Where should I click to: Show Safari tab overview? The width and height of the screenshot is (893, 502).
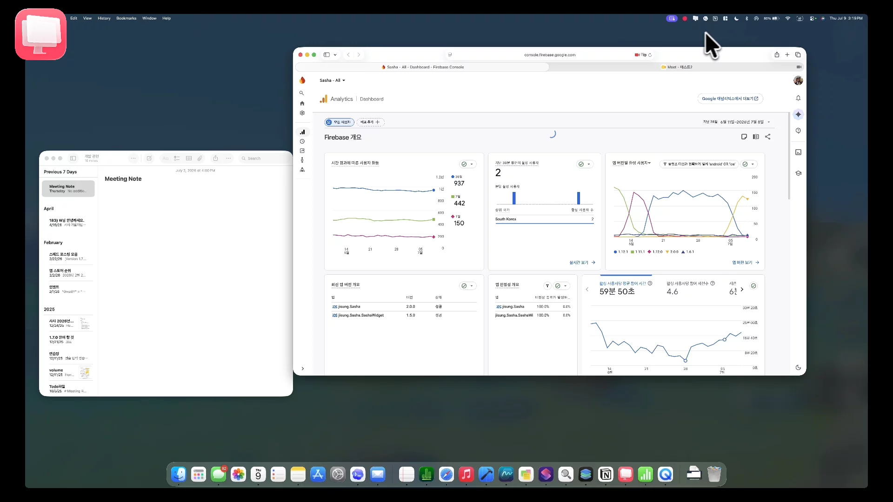798,54
